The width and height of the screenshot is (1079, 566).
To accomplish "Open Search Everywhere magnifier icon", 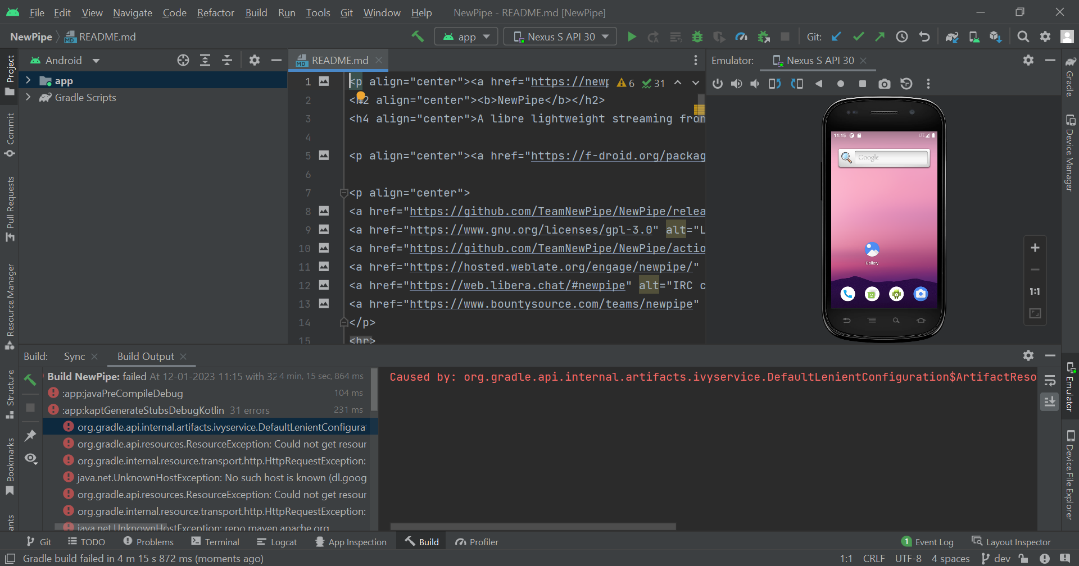I will (1023, 37).
